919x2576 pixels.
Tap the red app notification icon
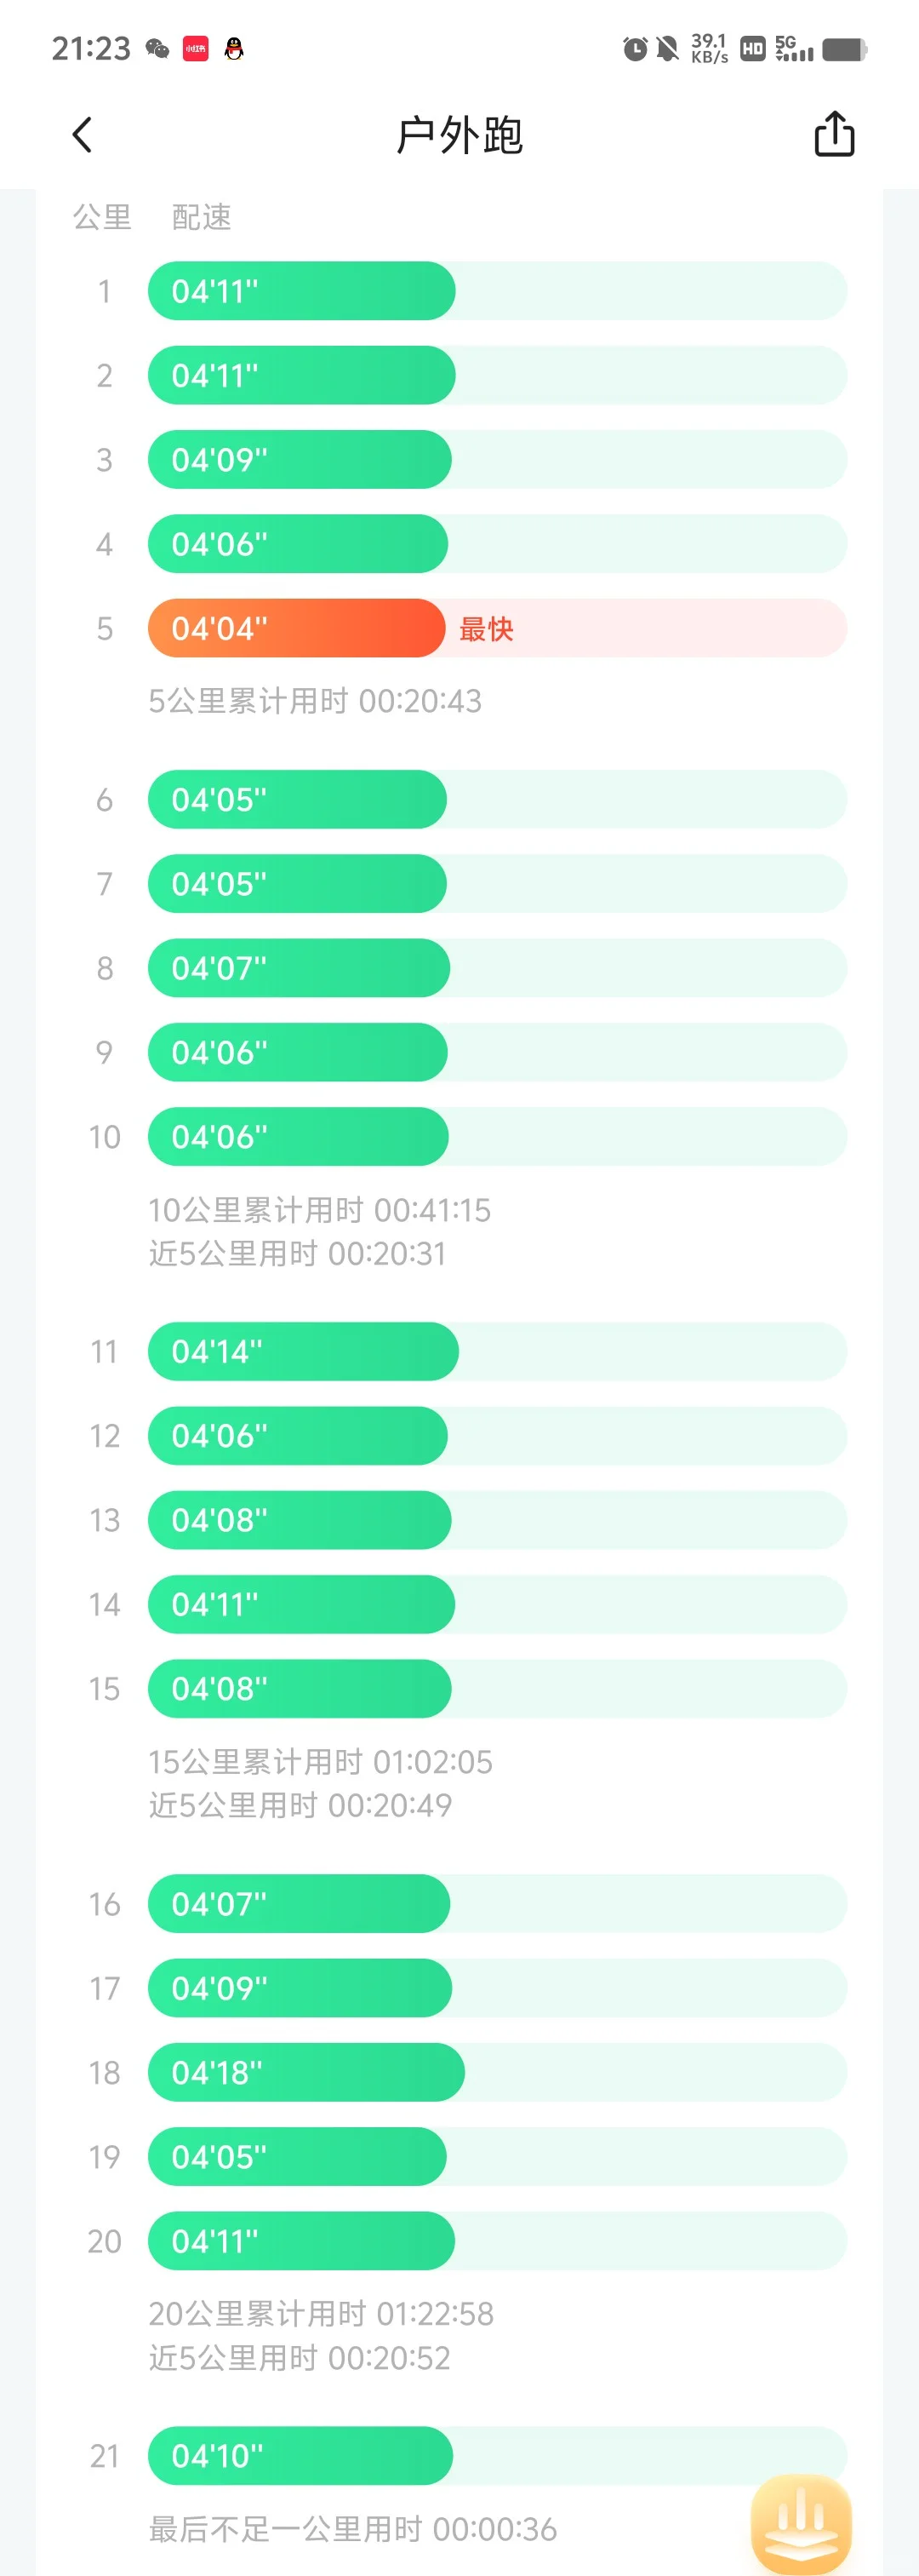tap(196, 48)
